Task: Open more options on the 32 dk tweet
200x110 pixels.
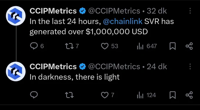Action: click(x=190, y=11)
